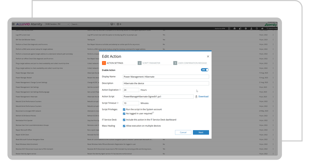Open row menu for Refresh SCCM Device Policies
Viewport: 311px width, 161px height.
273,116
